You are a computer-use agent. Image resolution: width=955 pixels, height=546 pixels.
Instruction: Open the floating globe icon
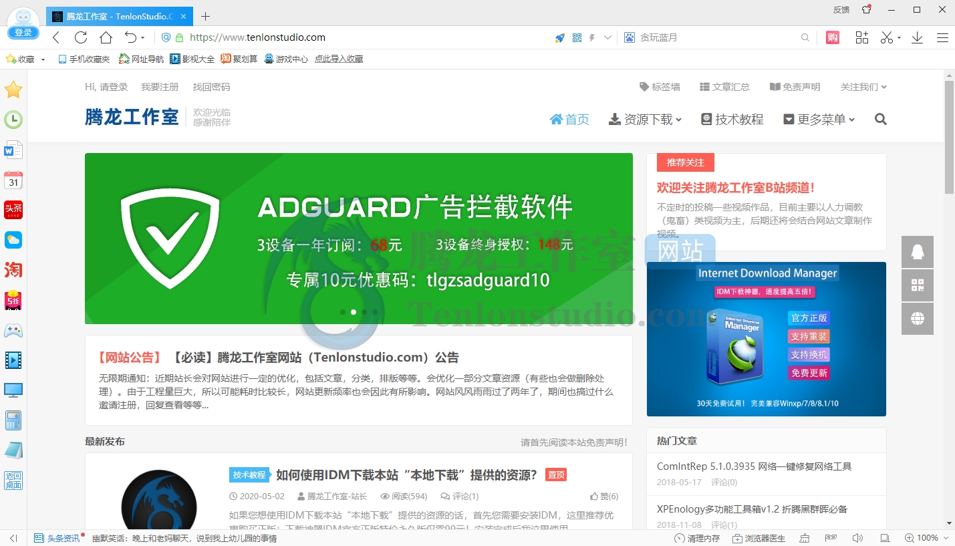point(918,319)
